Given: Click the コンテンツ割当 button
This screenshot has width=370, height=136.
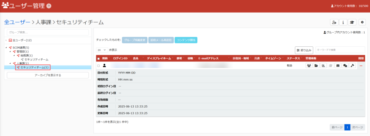Looking at the screenshot, I should click(x=186, y=40).
